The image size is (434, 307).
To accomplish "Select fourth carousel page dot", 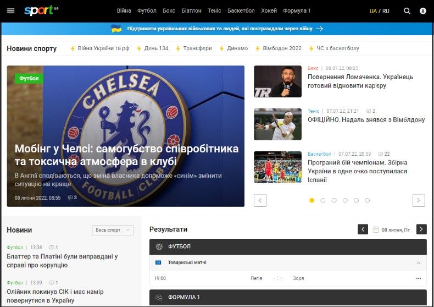I will (x=345, y=200).
